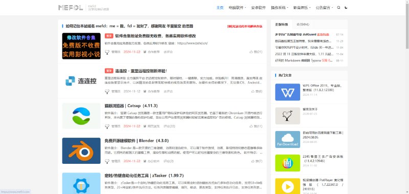409x194 pixels.
Task: Open the Catsxp browser logo thumbnail
Action: coord(81,116)
